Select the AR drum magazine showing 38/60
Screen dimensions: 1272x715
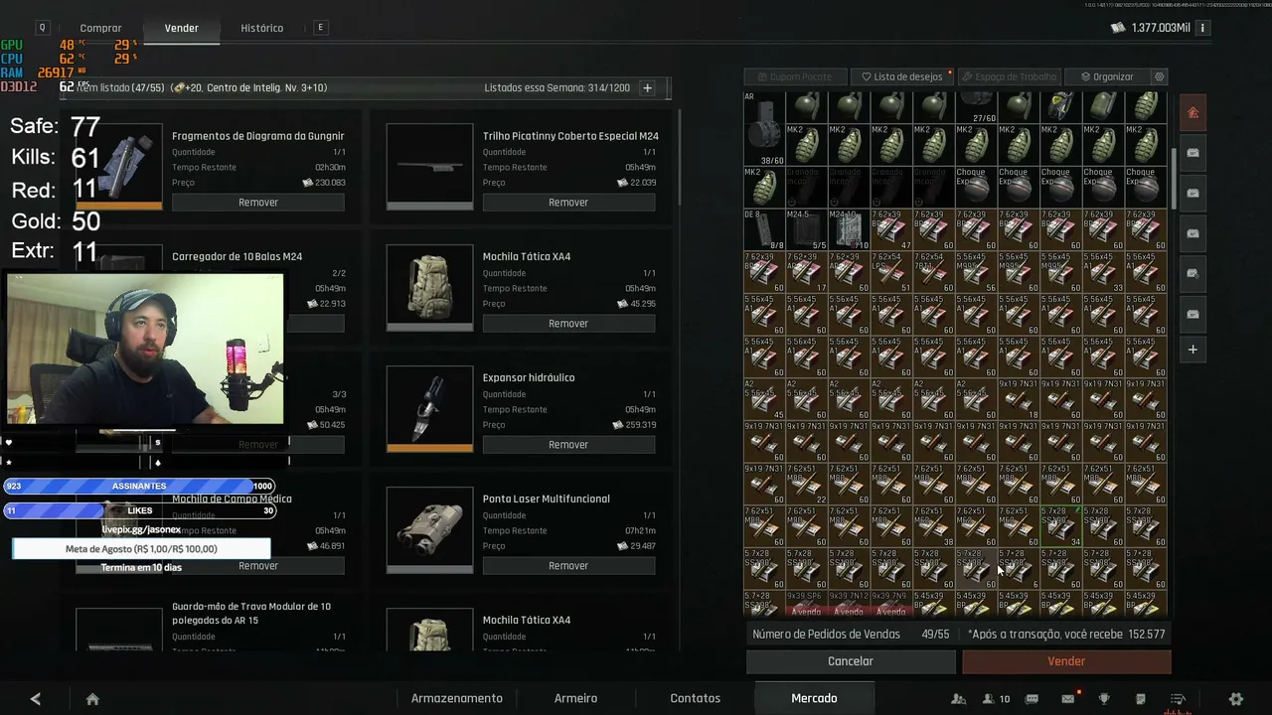coord(764,129)
